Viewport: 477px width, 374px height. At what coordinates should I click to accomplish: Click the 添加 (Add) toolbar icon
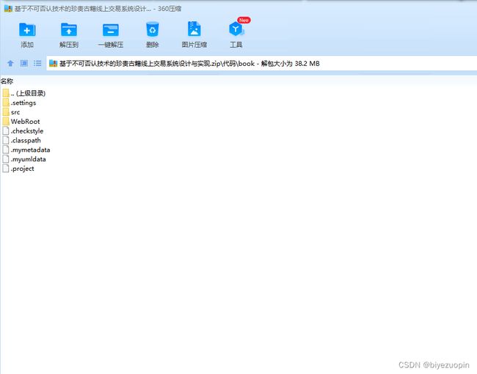pyautogui.click(x=27, y=30)
